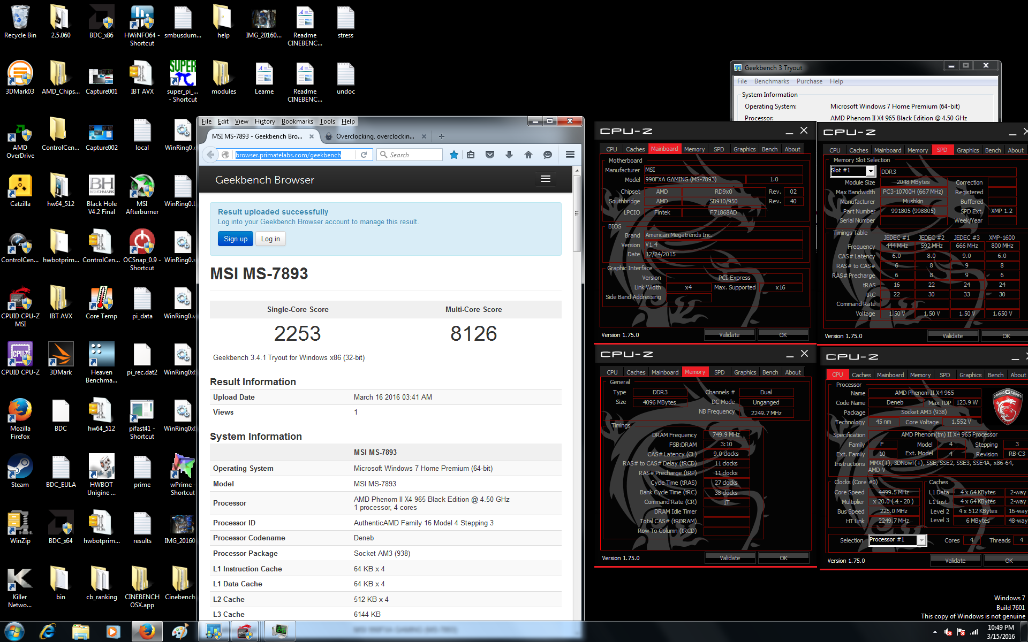
Task: Launch Killer Network desktop icon
Action: [20, 587]
